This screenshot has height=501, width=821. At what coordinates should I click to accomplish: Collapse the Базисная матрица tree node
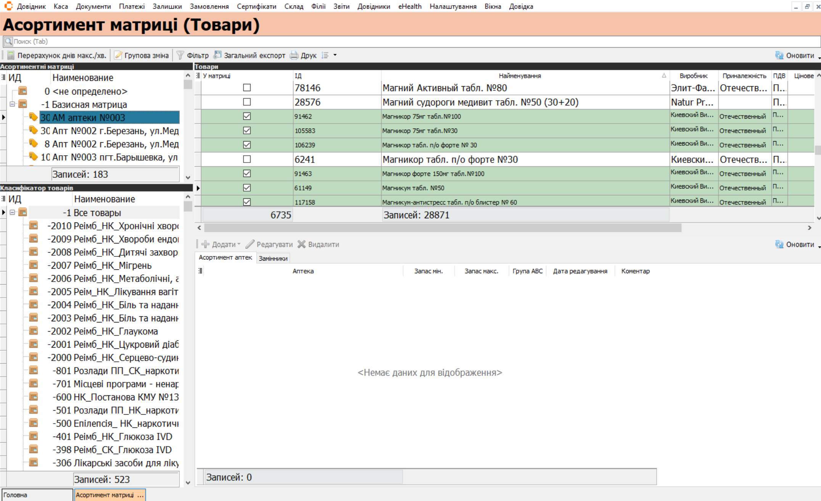coord(13,104)
